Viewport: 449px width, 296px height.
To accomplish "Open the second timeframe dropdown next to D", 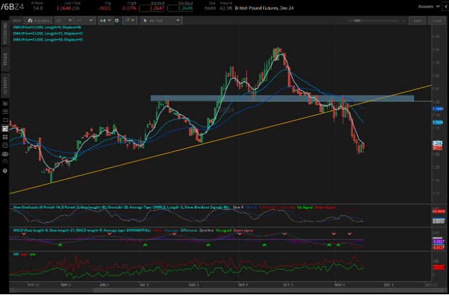I will [85, 21].
